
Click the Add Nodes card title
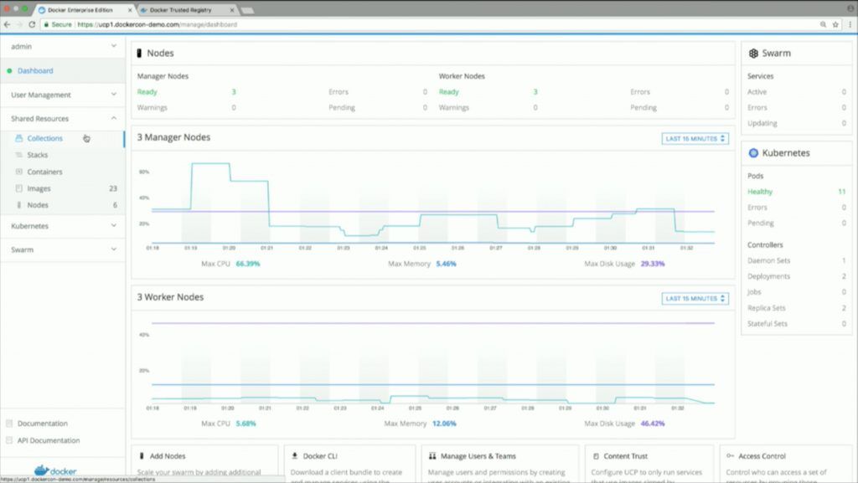pos(168,455)
